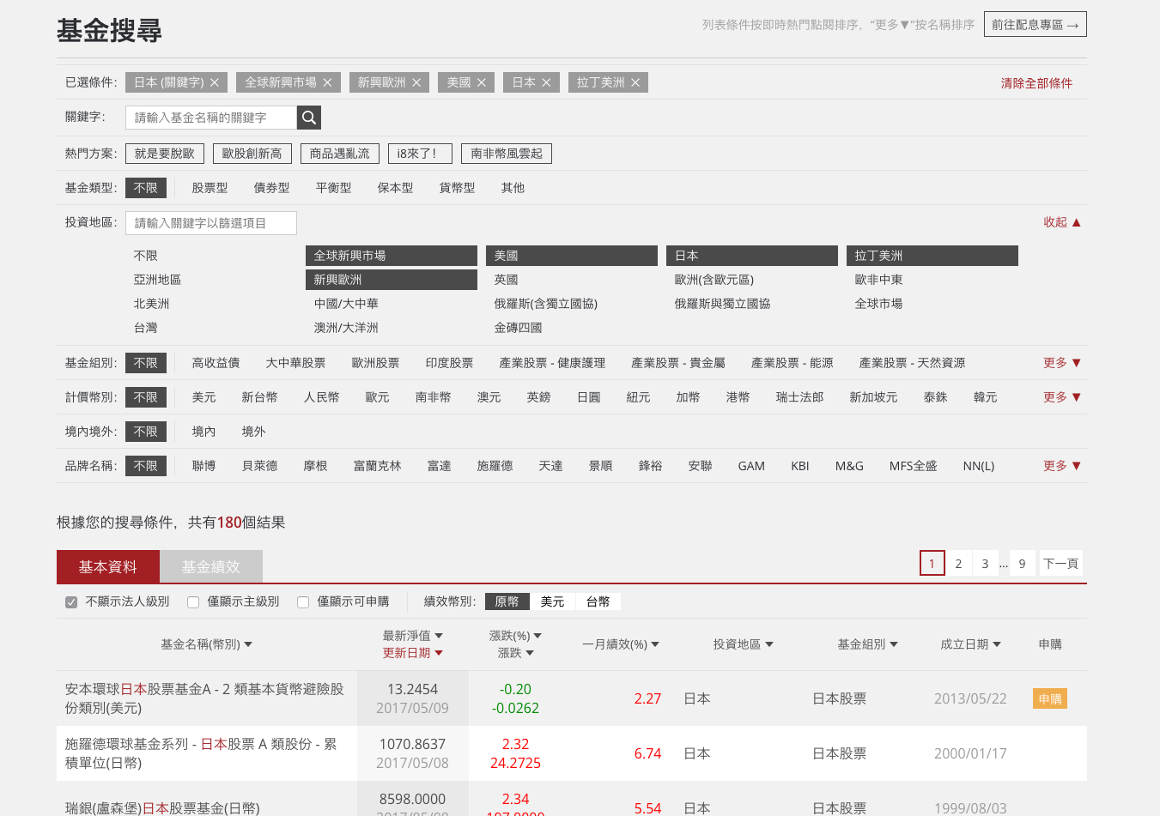
Task: Focus the keyword fund name input
Action: (x=211, y=118)
